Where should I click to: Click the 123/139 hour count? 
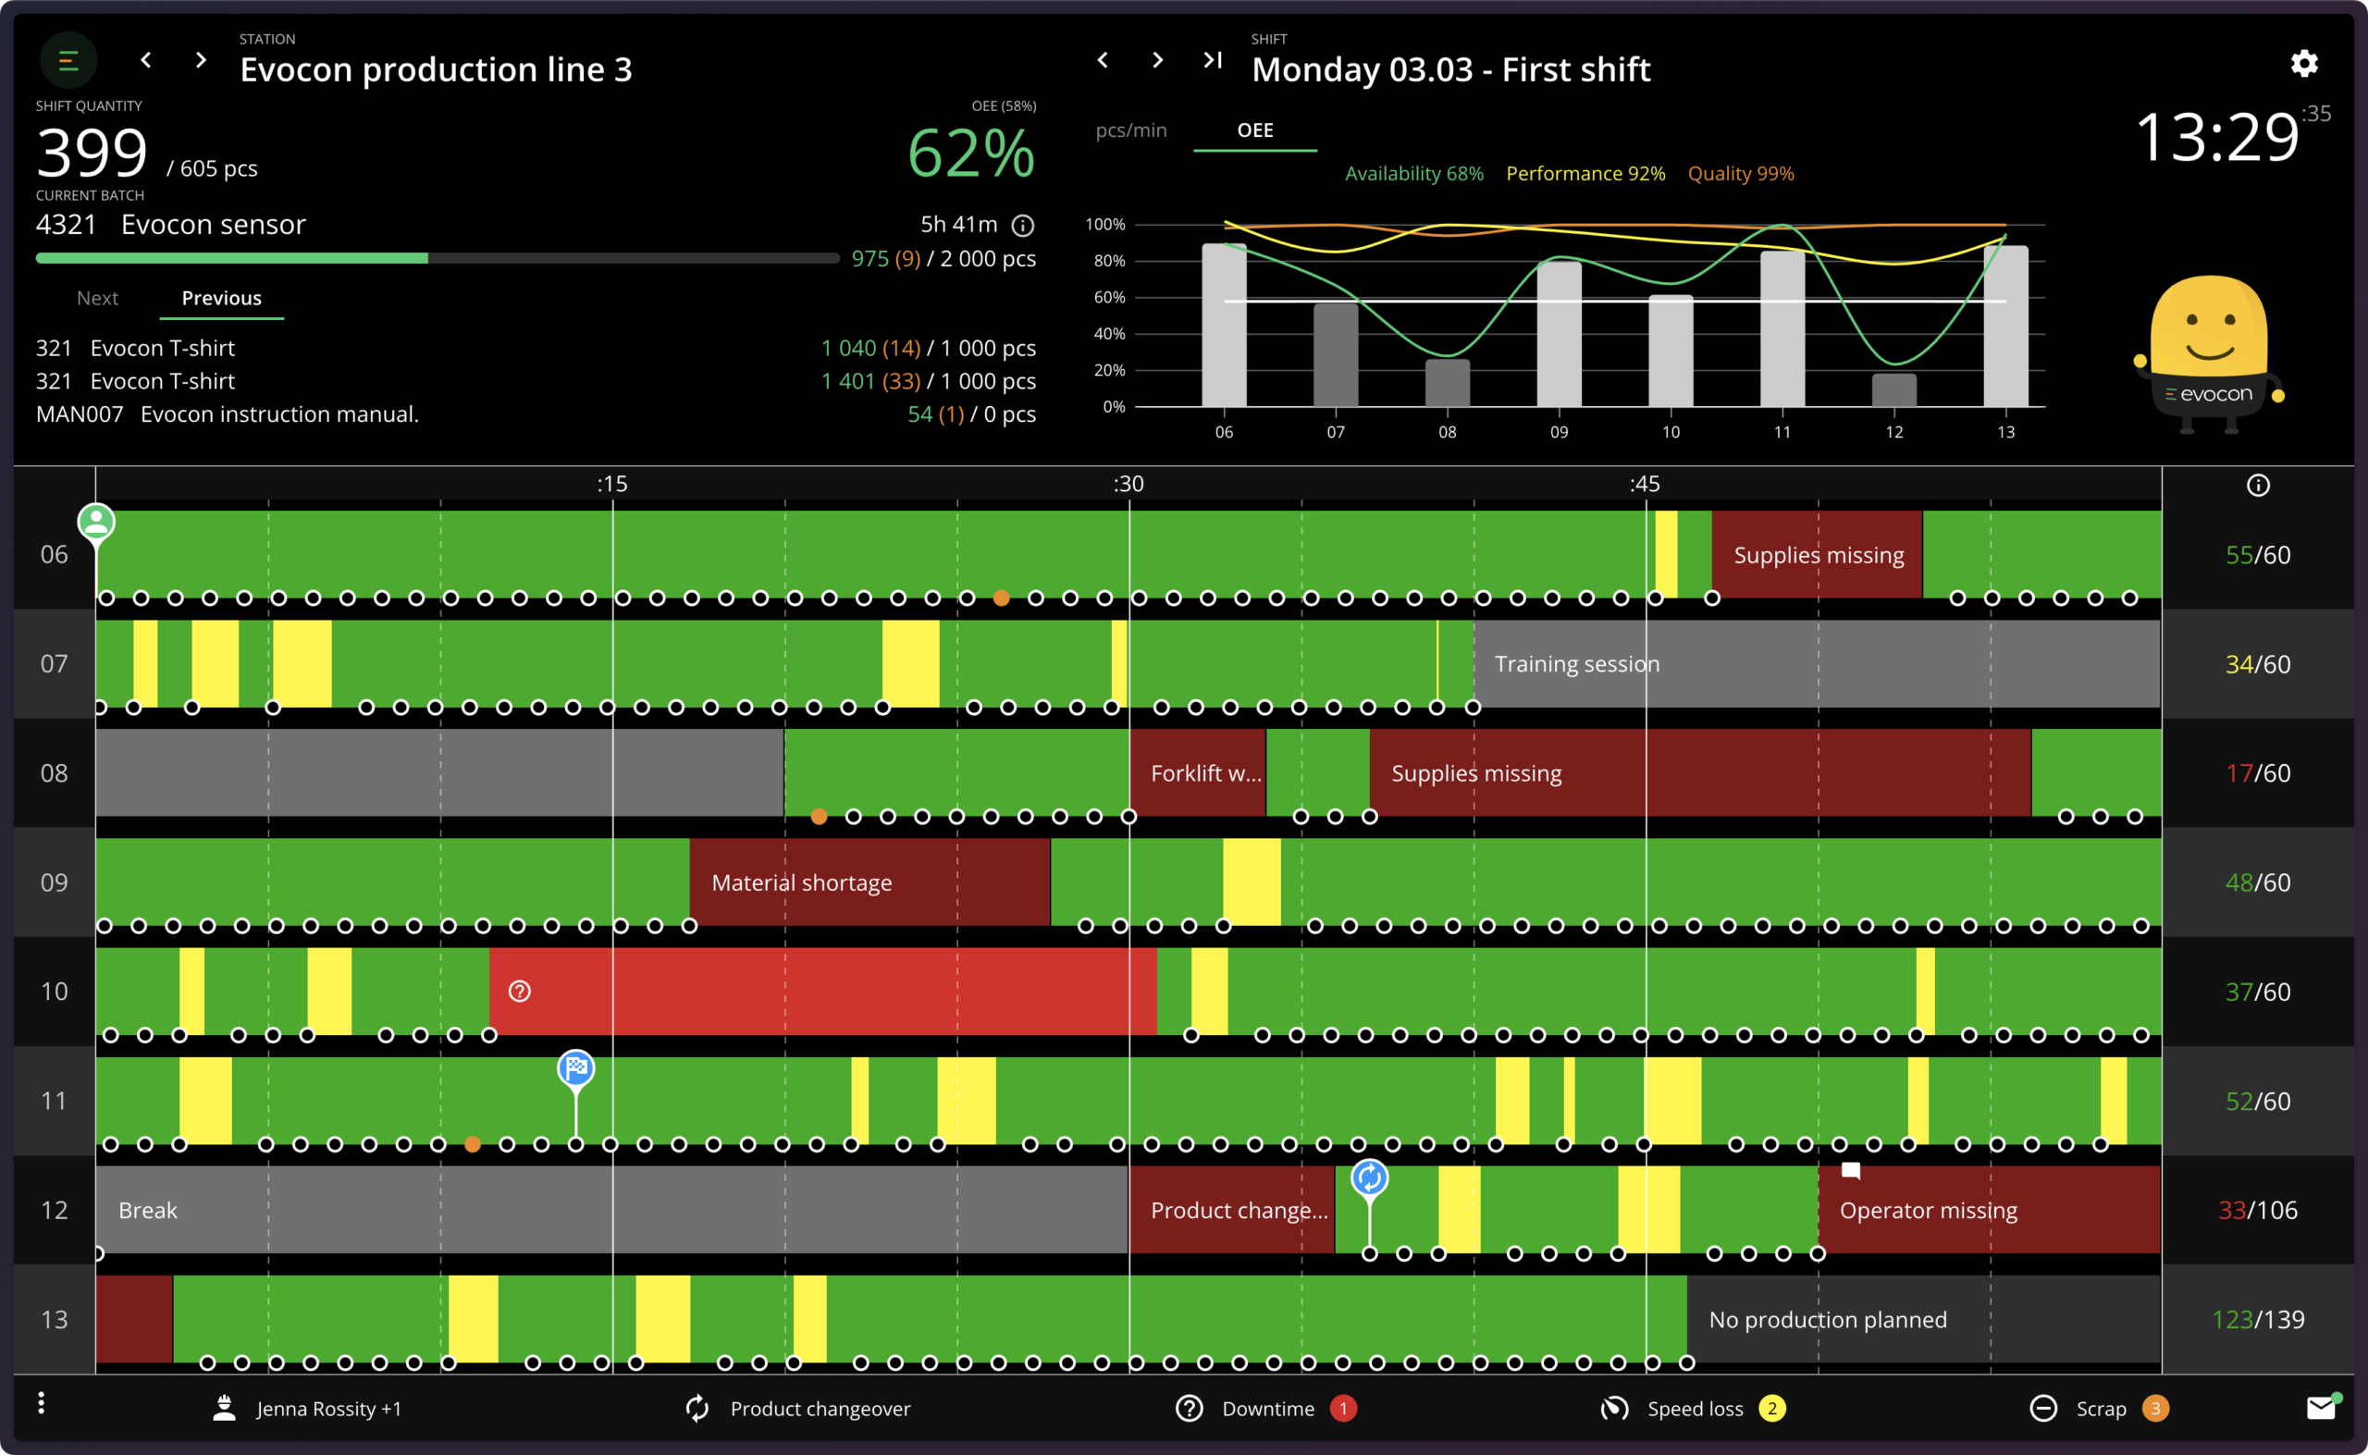pos(2257,1318)
